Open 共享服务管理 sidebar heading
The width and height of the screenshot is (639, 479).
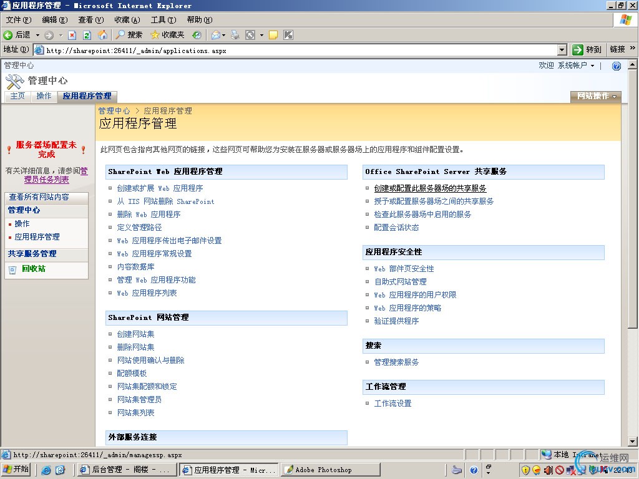click(x=32, y=254)
